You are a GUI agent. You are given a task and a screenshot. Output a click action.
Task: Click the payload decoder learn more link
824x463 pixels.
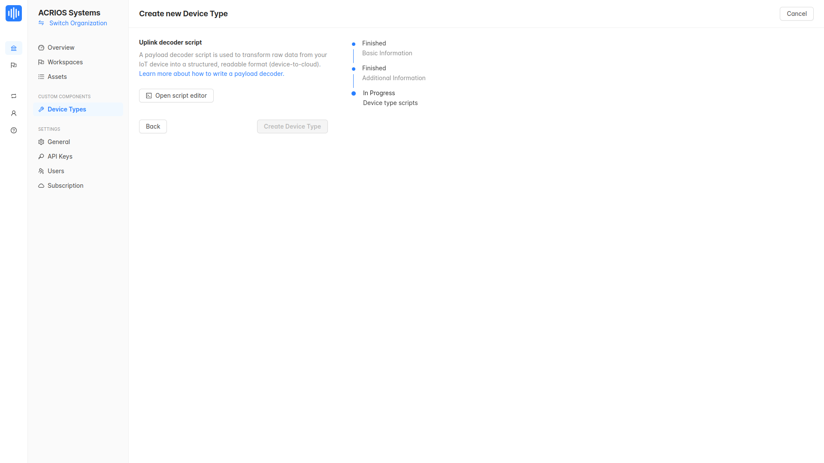211,74
